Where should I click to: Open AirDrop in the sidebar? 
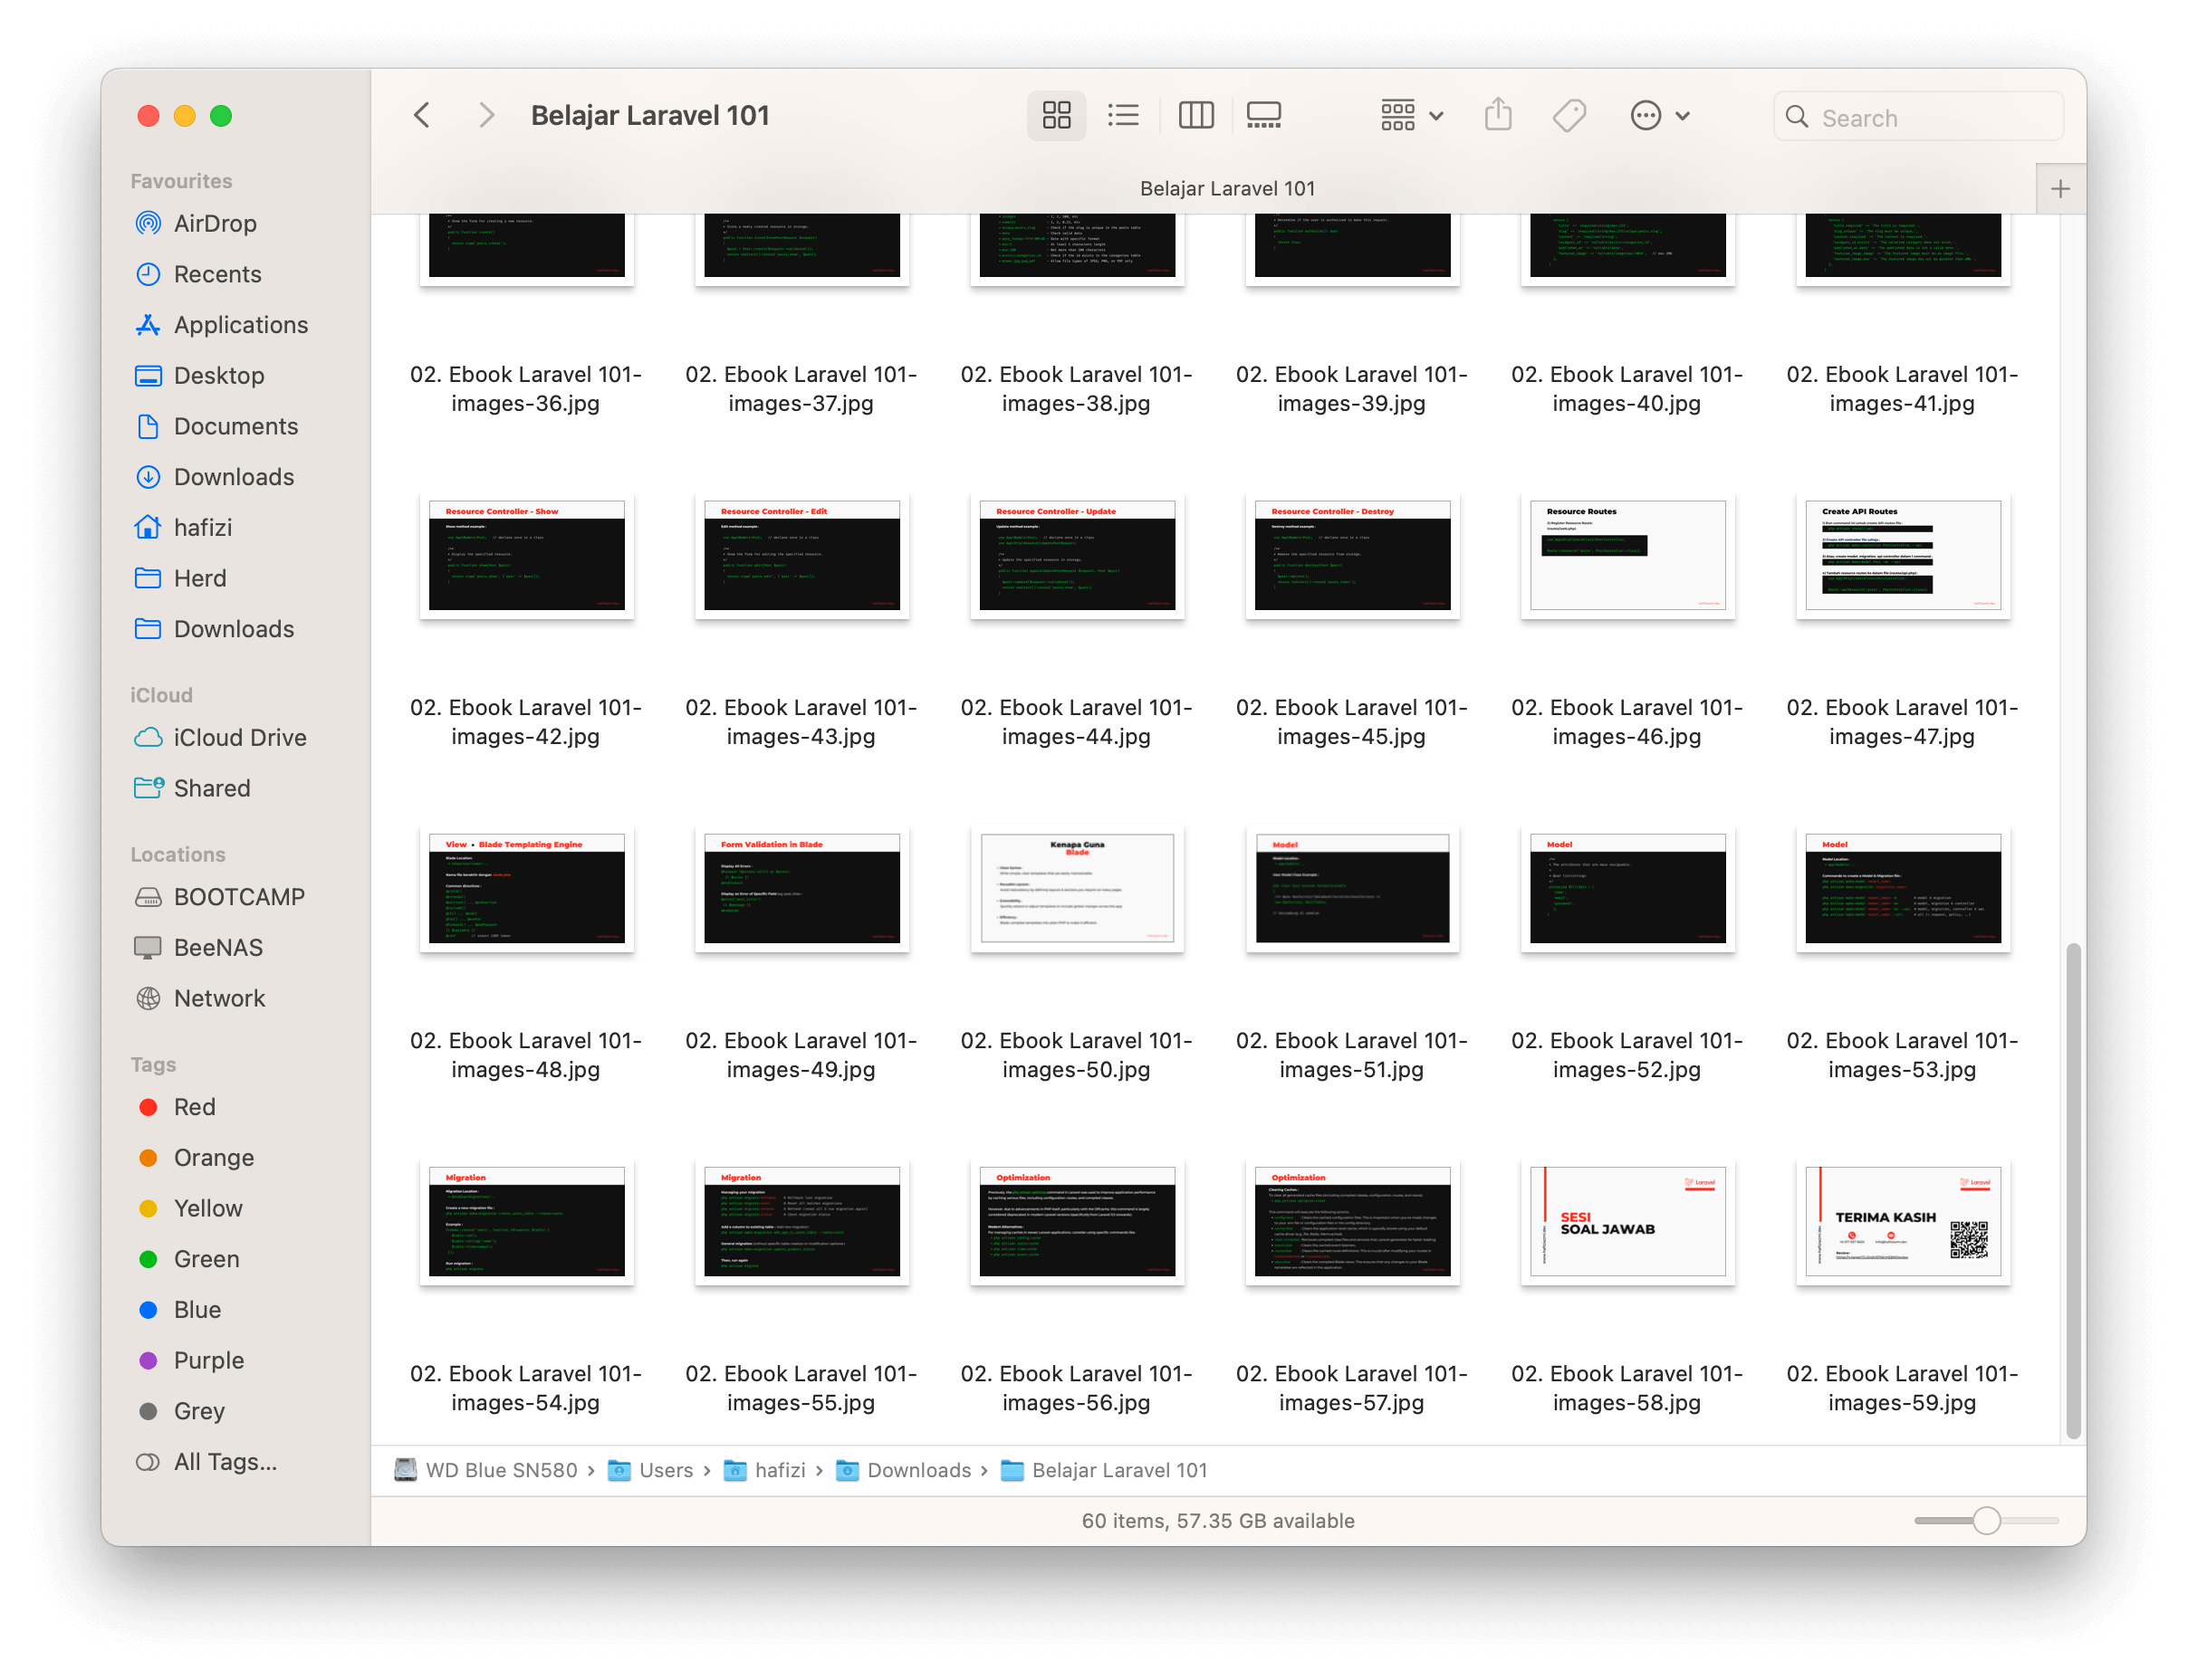(x=214, y=223)
